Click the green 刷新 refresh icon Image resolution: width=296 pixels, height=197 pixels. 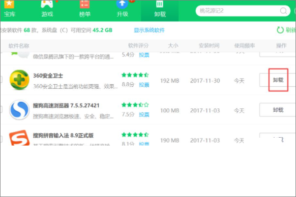click(x=280, y=30)
